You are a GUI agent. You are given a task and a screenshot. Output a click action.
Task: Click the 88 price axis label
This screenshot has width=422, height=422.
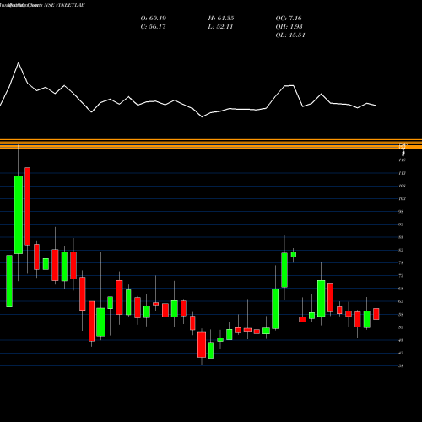pos(401,237)
